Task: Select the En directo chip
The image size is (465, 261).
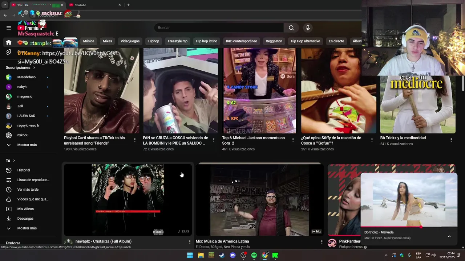Action: pyautogui.click(x=336, y=41)
